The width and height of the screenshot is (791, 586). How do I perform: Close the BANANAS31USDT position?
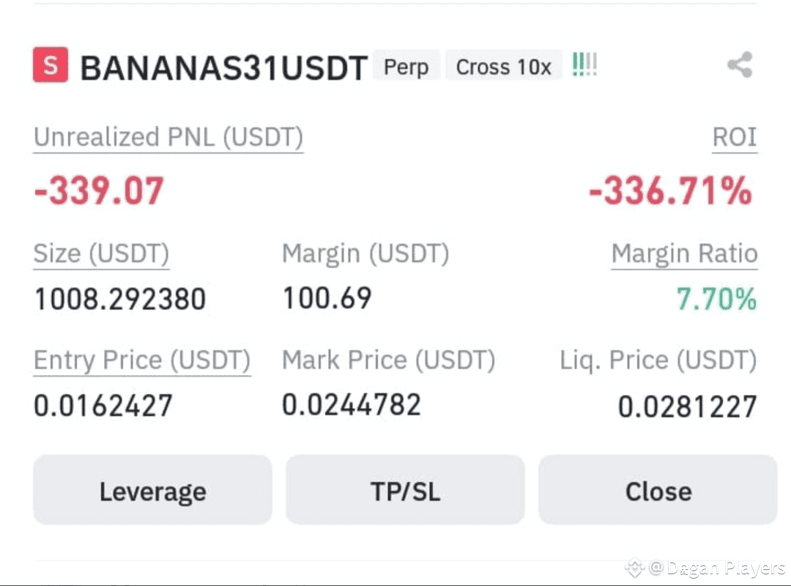click(658, 489)
